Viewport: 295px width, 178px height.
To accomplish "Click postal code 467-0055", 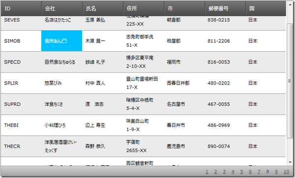I will coord(219,104).
